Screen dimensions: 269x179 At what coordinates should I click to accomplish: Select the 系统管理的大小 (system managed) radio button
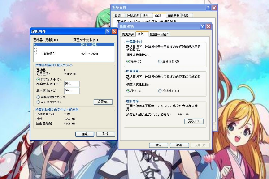(x=38, y=97)
